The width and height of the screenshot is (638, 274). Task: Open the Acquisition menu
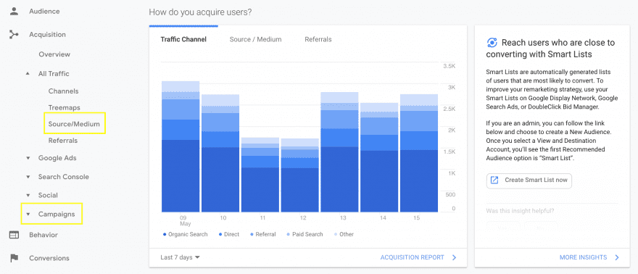point(47,35)
